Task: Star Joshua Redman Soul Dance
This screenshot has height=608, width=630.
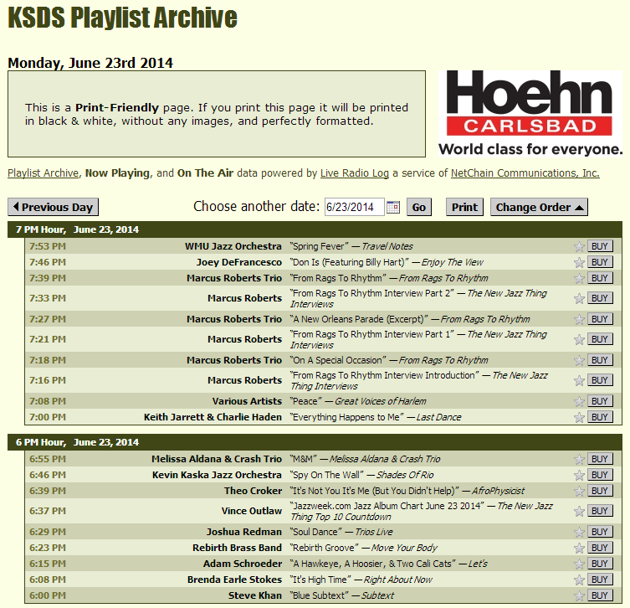Action: (579, 532)
